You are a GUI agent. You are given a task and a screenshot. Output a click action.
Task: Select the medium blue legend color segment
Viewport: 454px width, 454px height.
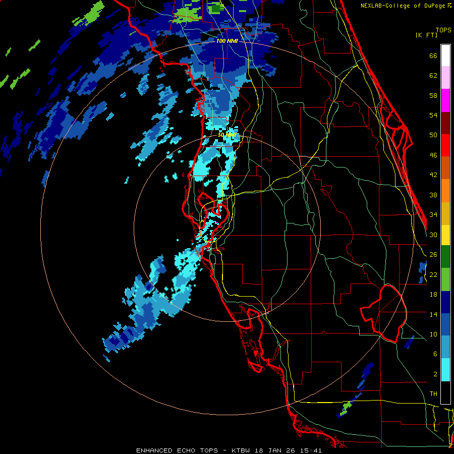point(445,325)
